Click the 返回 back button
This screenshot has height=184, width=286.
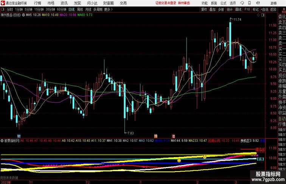[273, 9]
